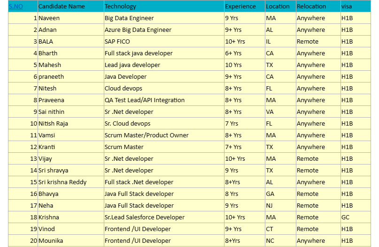Select candidate name Sai nithin
Viewport: 379px width, 247px height.
point(51,112)
